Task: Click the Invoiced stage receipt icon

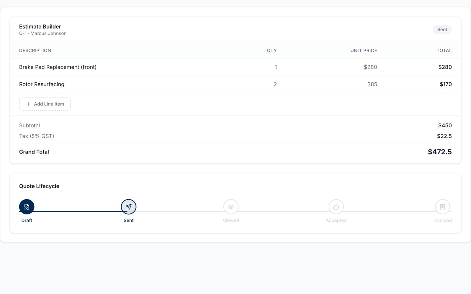Action: click(x=442, y=207)
